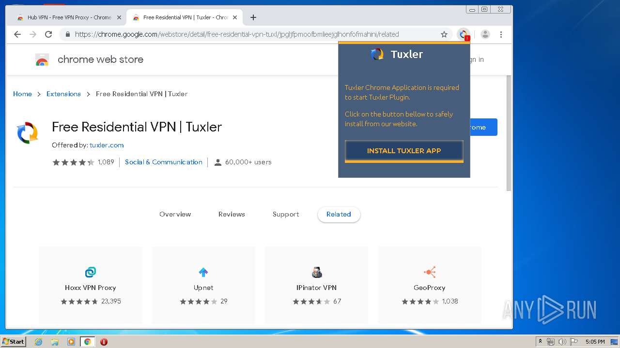Close the Hub VPN tab
This screenshot has width=620, height=348.
119,17
